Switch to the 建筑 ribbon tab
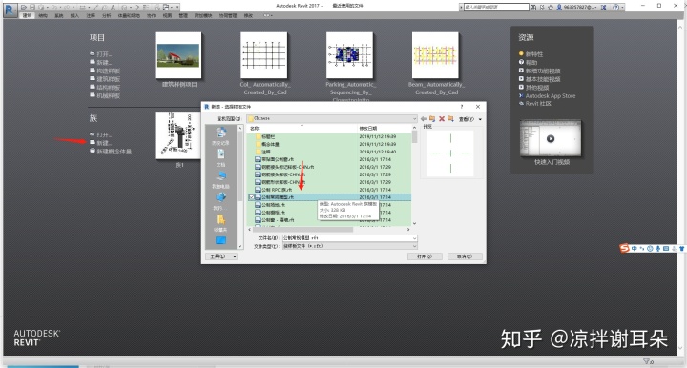The image size is (687, 368). (x=27, y=16)
